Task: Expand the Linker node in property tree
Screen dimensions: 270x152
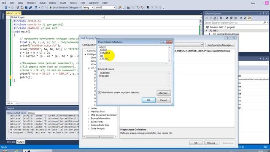Action: [89, 109]
